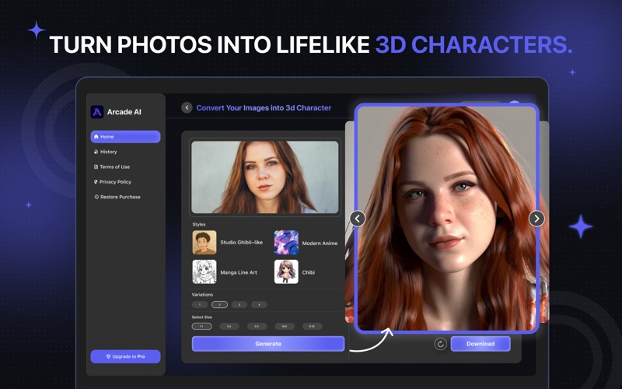This screenshot has width=622, height=389.
Task: Choose the Modern Anime style thumbnail
Action: [286, 242]
